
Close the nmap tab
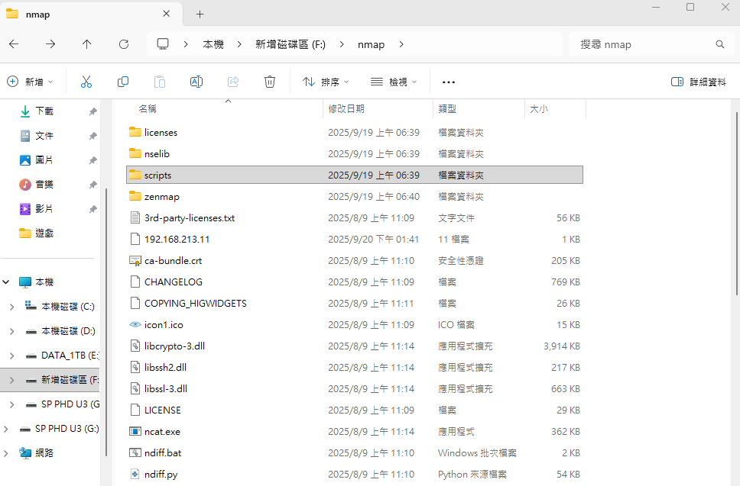point(166,14)
